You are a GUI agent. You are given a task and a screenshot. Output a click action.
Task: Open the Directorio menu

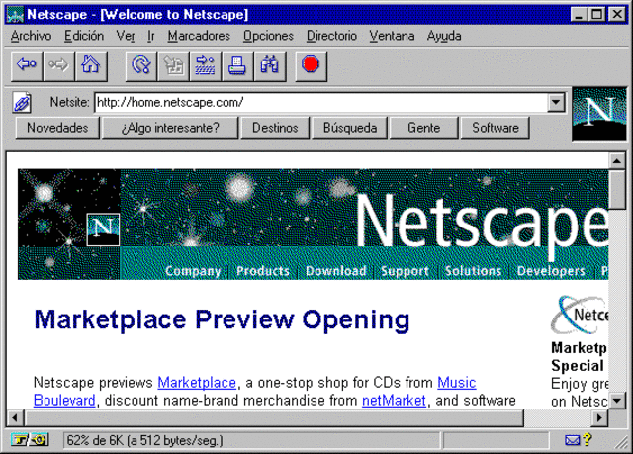click(331, 36)
